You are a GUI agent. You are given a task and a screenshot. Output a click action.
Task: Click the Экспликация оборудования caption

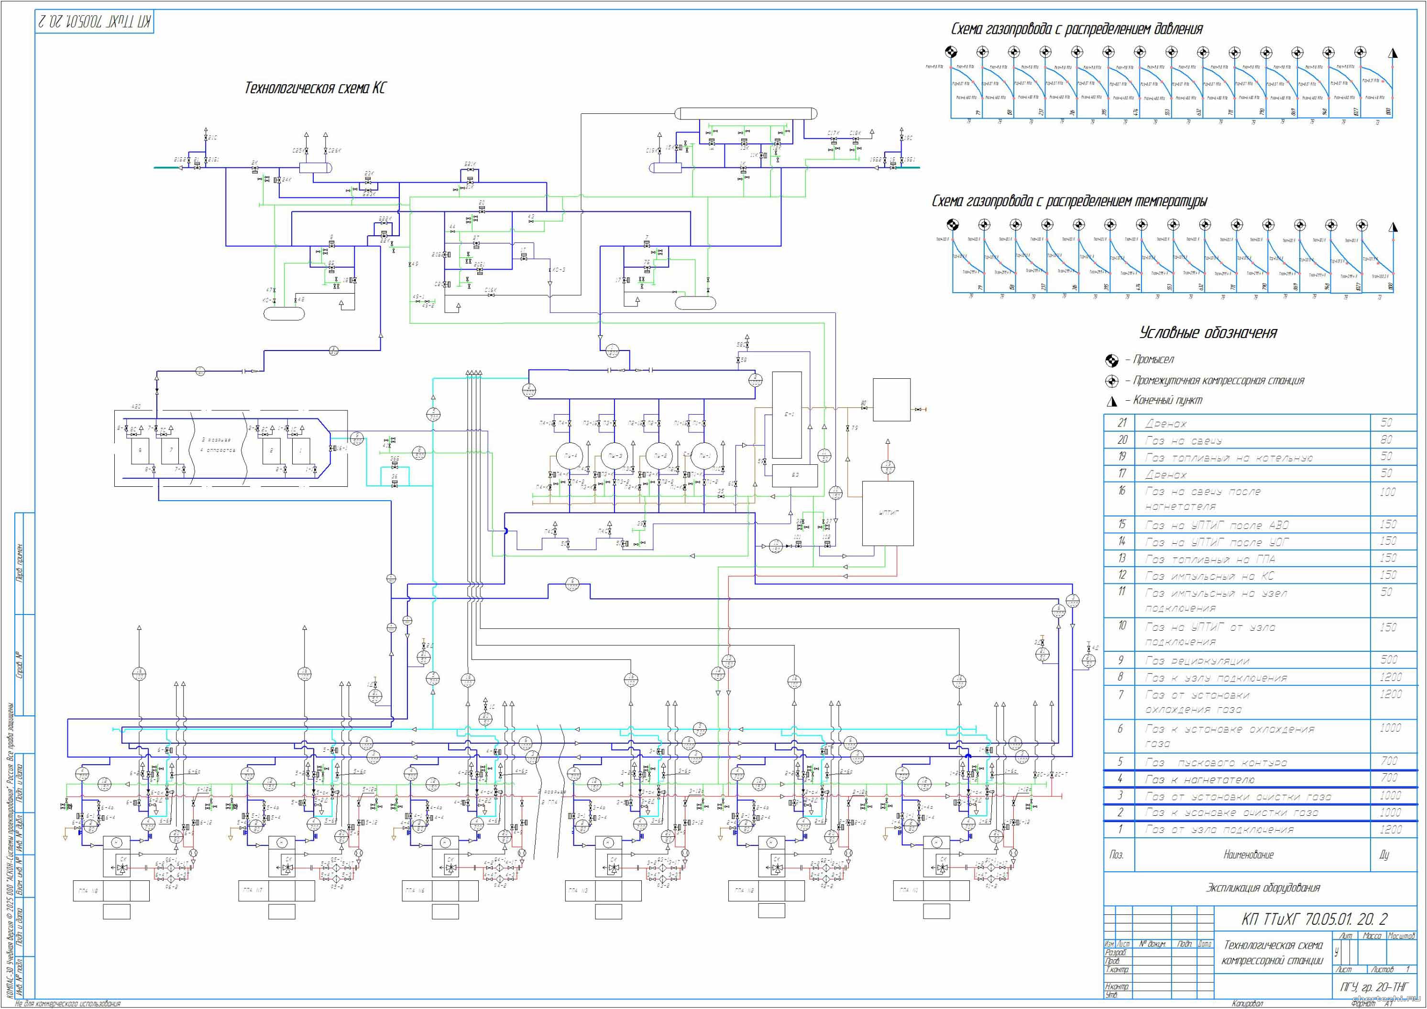(x=1263, y=888)
